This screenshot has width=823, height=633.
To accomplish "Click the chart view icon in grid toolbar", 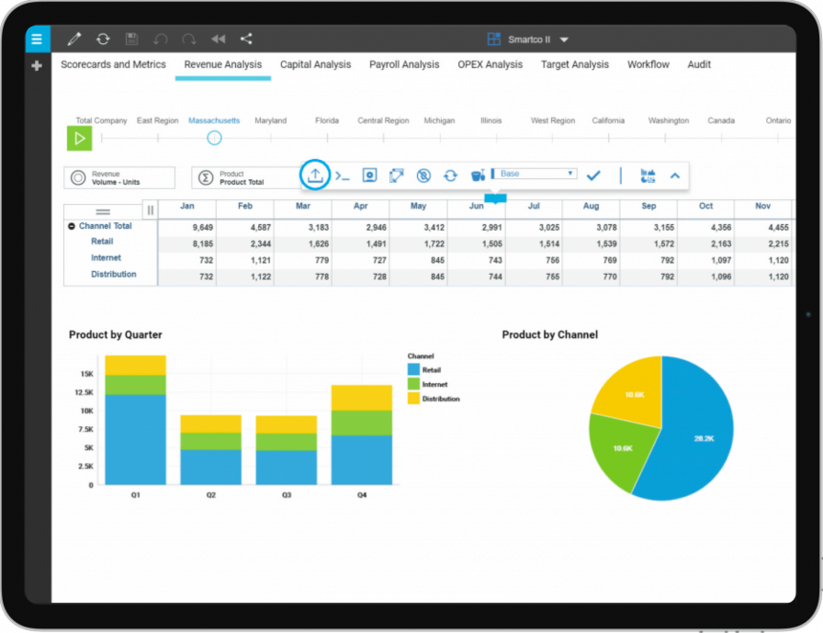I will click(x=648, y=175).
